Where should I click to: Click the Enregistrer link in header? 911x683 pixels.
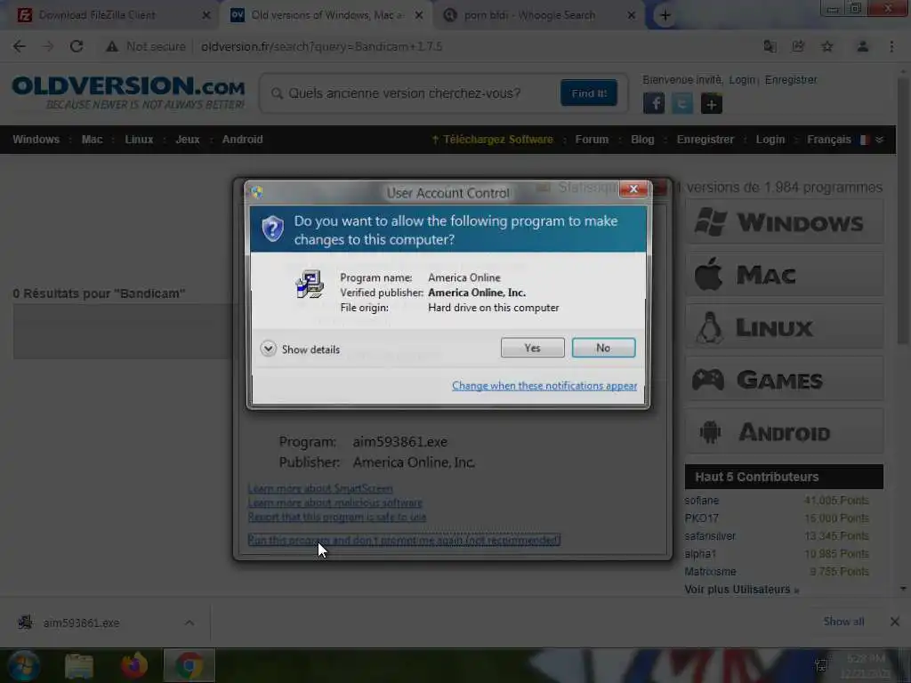point(791,79)
